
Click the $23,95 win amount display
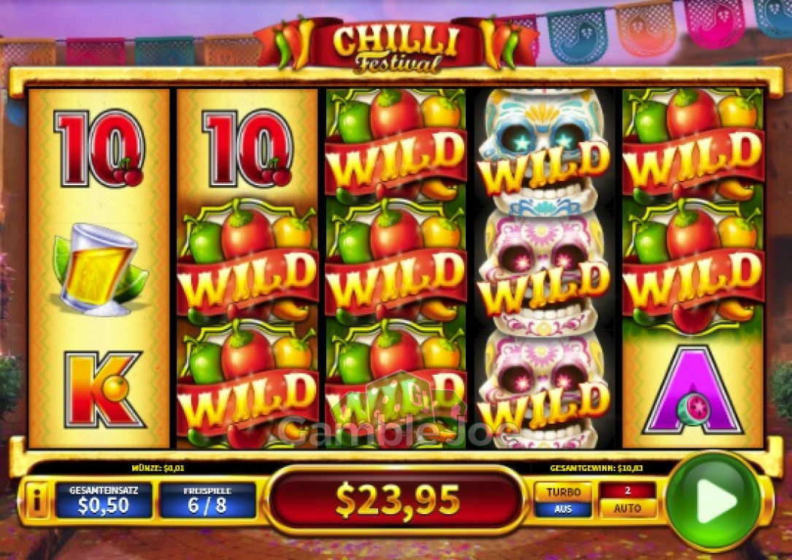[x=398, y=500]
